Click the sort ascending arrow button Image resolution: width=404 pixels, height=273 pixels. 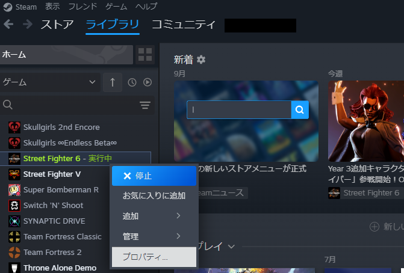point(113,82)
